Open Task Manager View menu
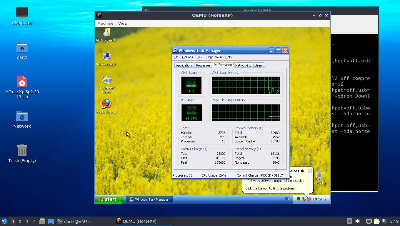 click(x=200, y=57)
